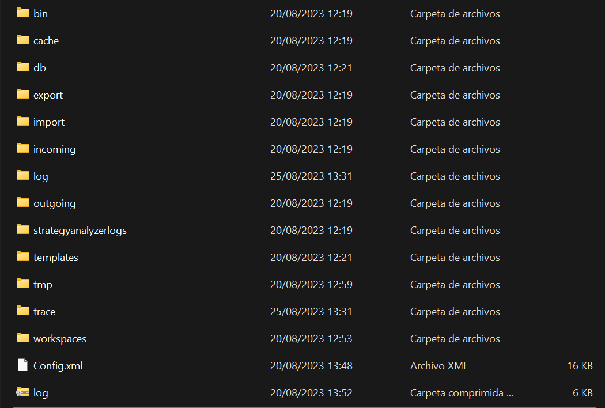Click the 16 KB size value
This screenshot has height=408, width=605.
[579, 366]
